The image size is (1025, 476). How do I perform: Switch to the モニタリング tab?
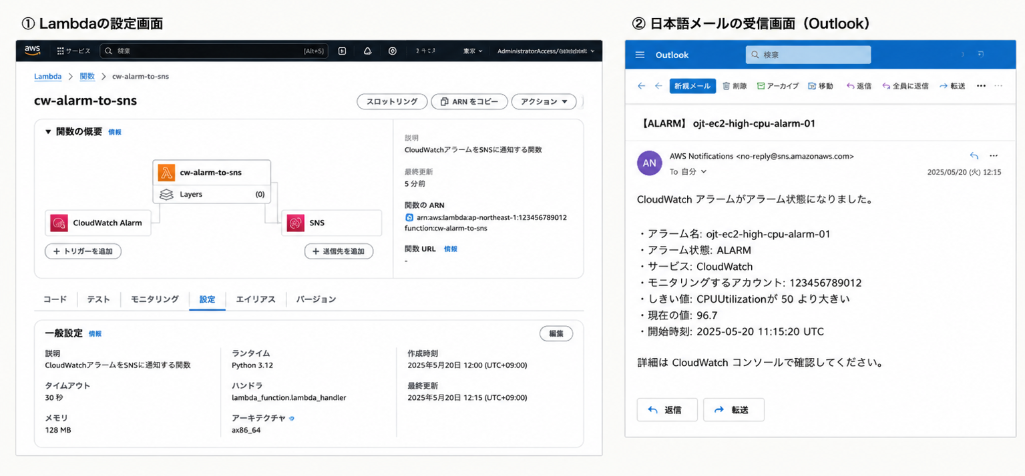tap(155, 299)
